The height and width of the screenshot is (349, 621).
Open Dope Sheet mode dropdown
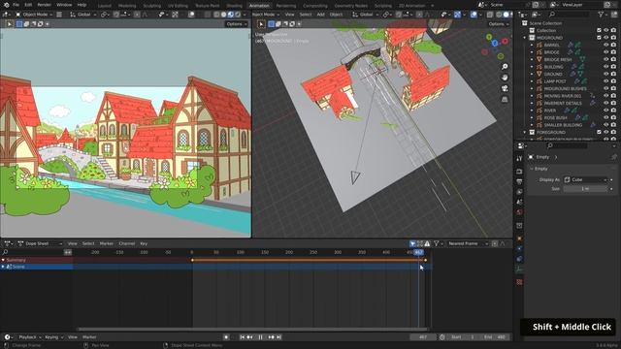tap(40, 243)
